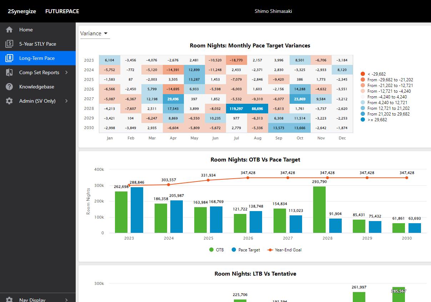
Task: Click the Home house icon in sidebar
Action: click(x=9, y=30)
